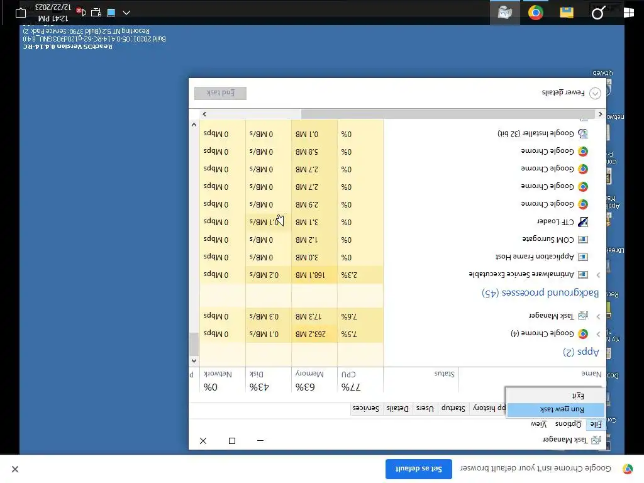Screen dimensions: 644x483
Task: Sort by Status column header
Action: pos(421,380)
